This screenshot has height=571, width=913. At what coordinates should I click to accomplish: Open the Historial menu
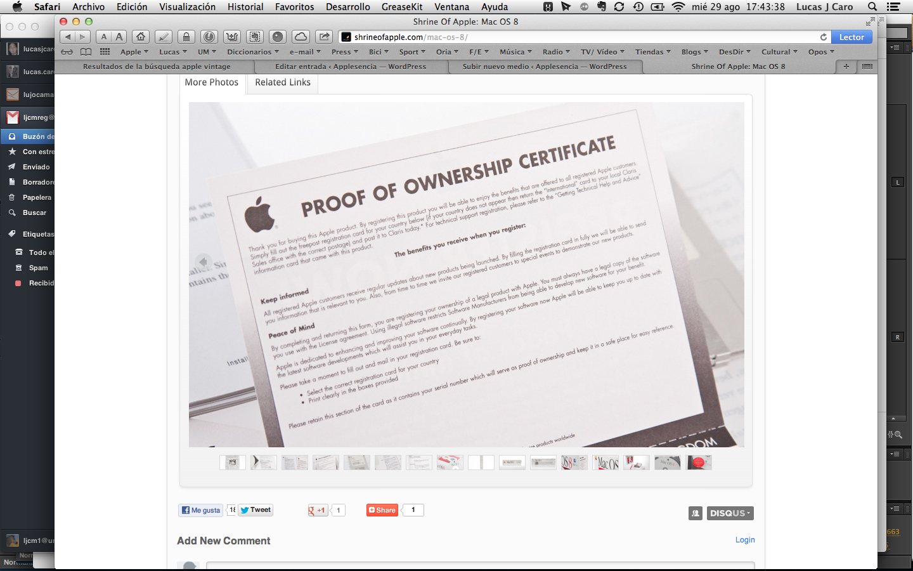pyautogui.click(x=245, y=7)
